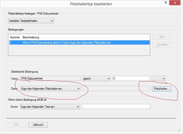Image resolution: width=183 pixels, height=134 pixels.
Task: Close the Platzhaltertyp bearbeiten dialog
Action: [175, 3]
